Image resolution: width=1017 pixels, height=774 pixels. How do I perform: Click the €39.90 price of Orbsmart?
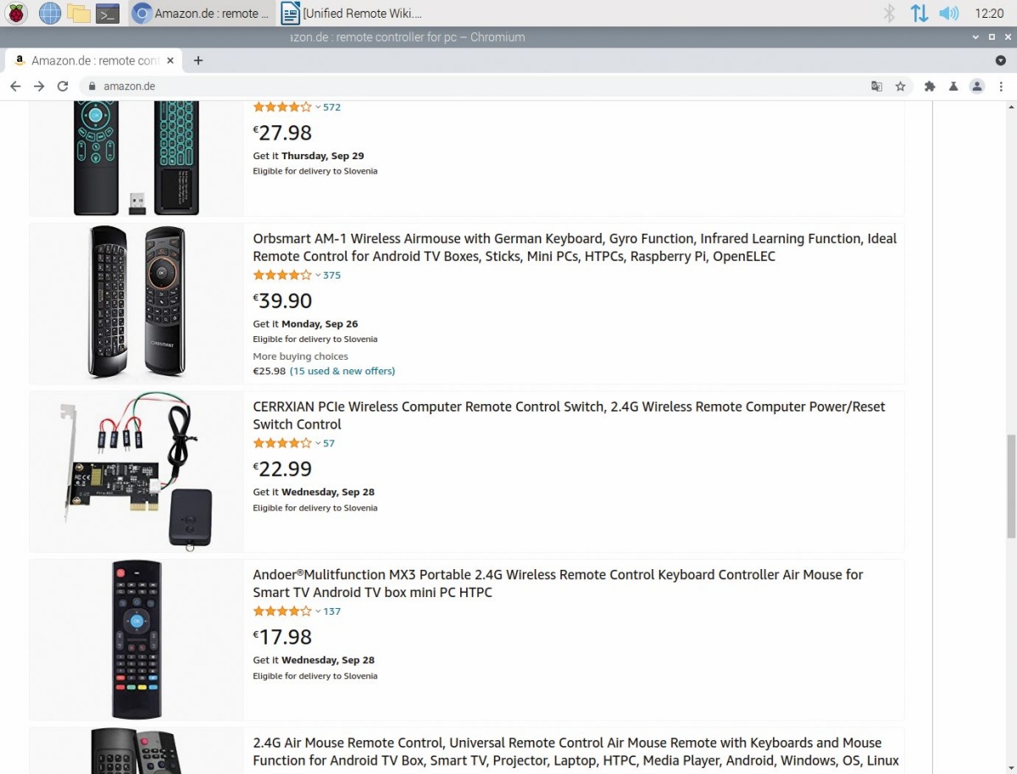tap(282, 301)
